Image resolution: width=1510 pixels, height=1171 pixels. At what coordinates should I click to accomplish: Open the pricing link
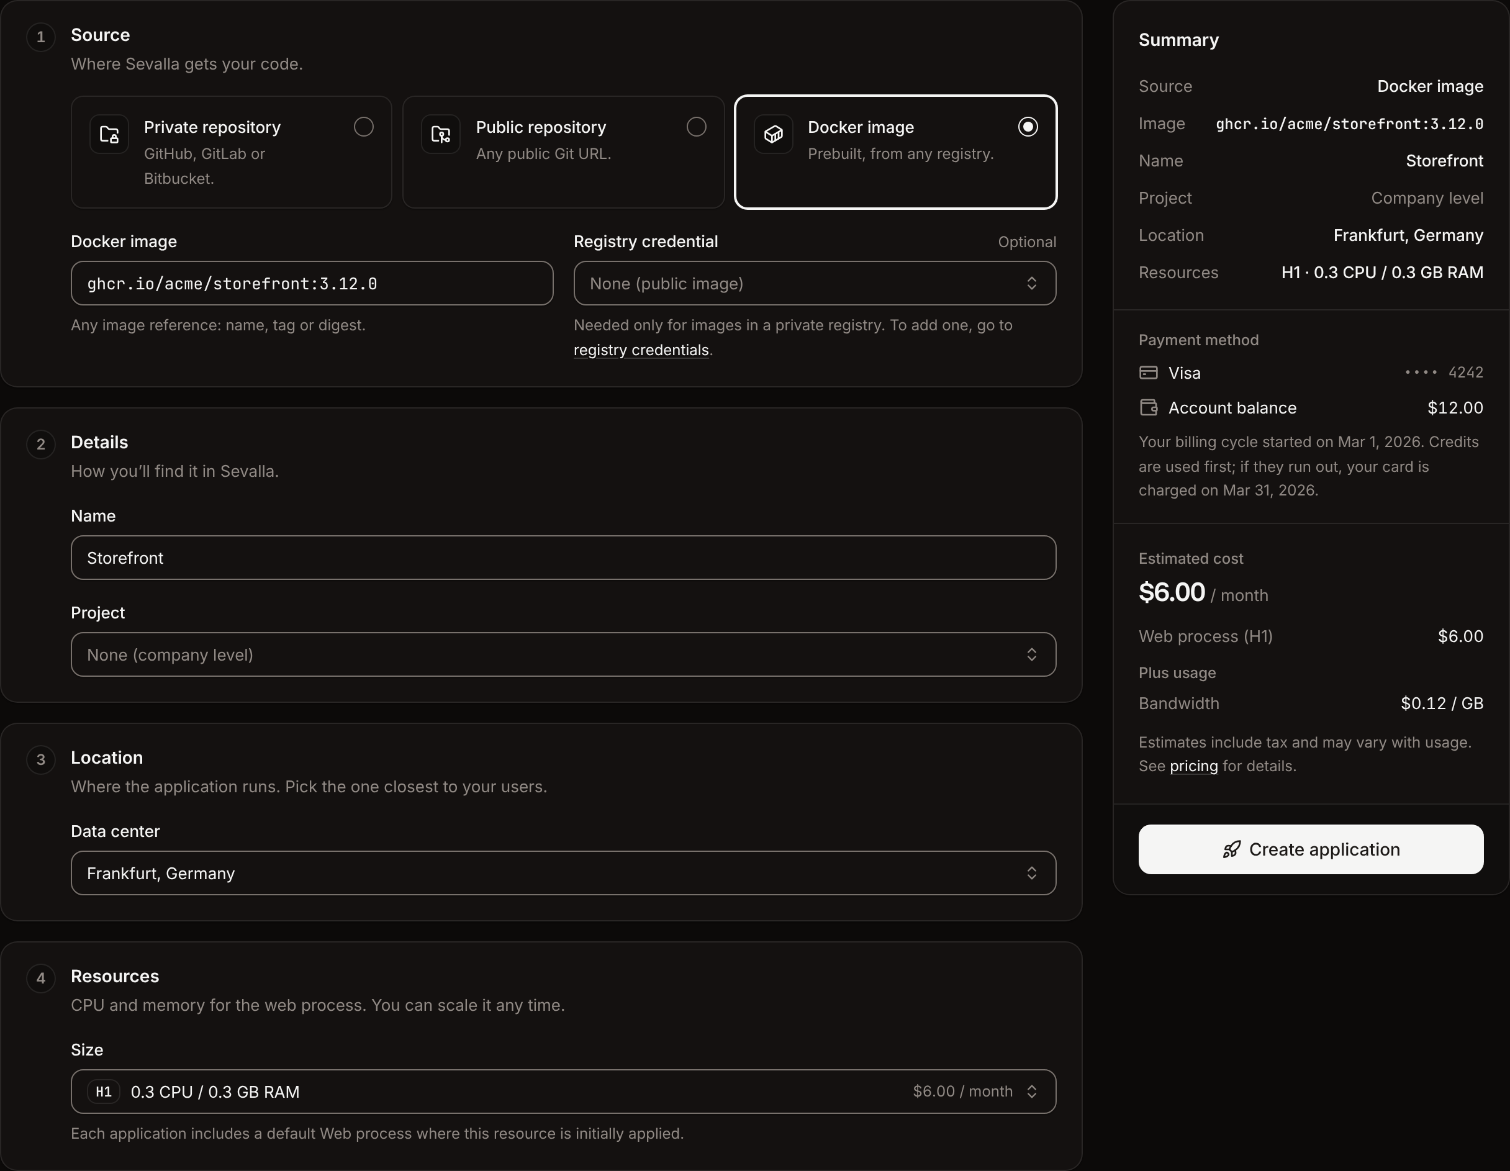tap(1193, 766)
